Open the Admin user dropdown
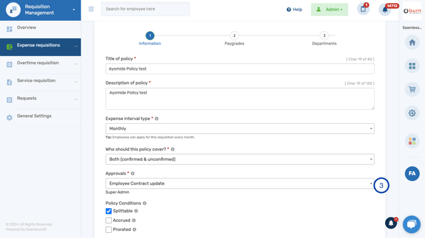 (329, 10)
